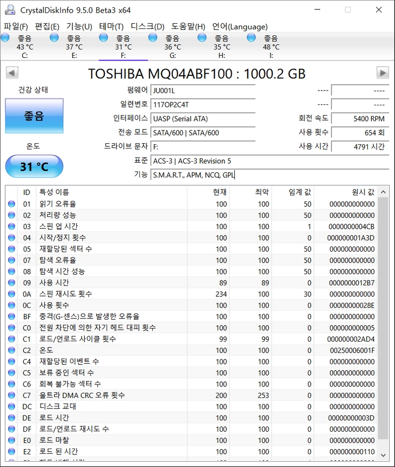Open the 파일(F) menu
This screenshot has width=395, height=467.
pos(16,26)
